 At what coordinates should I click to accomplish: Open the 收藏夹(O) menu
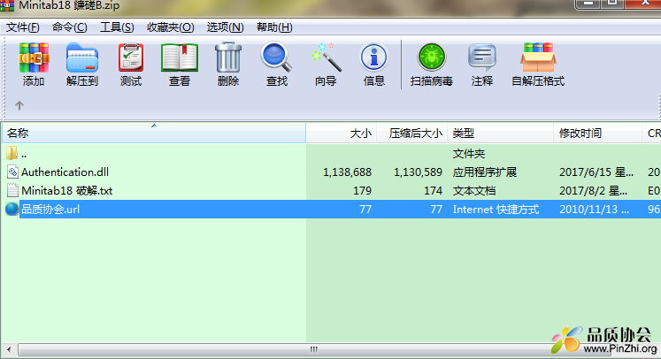coord(170,27)
